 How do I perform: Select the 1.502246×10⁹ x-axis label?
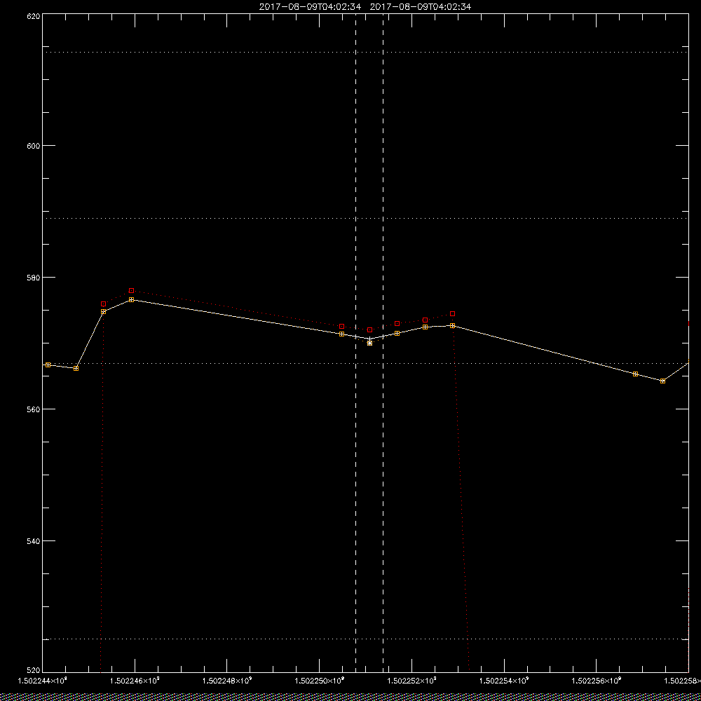(135, 681)
